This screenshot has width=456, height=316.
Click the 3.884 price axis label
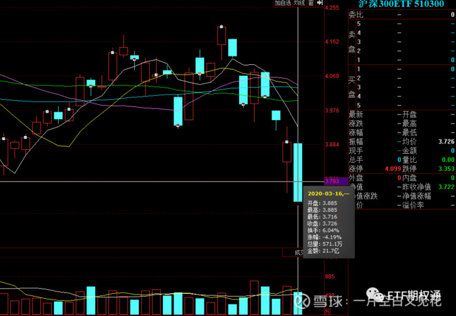tap(332, 145)
